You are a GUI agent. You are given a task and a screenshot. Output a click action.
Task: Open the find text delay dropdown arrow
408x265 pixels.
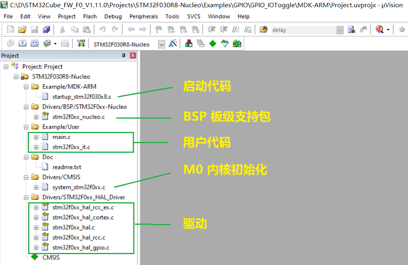(x=340, y=30)
